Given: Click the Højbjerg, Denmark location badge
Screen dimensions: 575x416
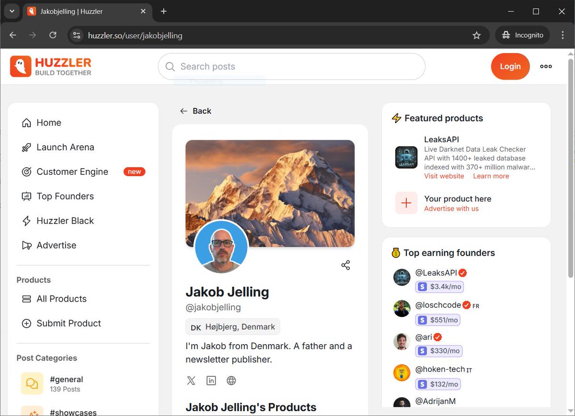Looking at the screenshot, I should point(233,327).
